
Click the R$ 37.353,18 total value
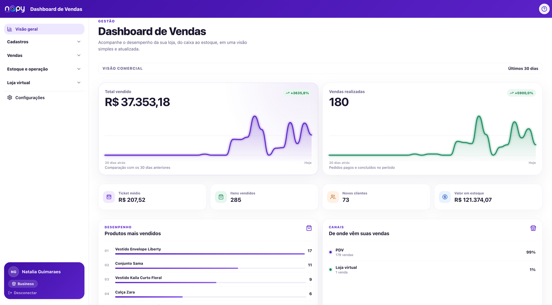pyautogui.click(x=137, y=102)
